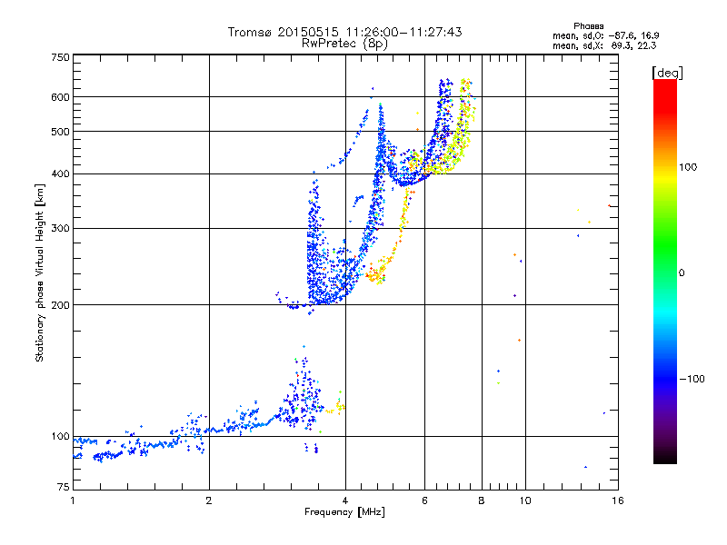Select the 'RwPretec (8p)' subtitle text
Screen dimensions: 727x545
[344, 44]
